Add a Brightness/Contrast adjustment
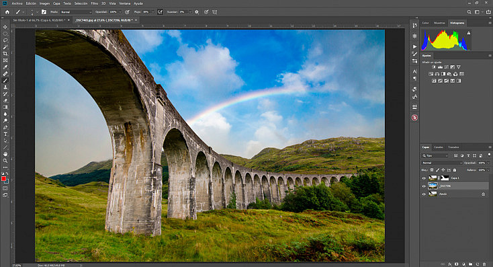Image resolution: width=493 pixels, height=267 pixels. (434, 67)
